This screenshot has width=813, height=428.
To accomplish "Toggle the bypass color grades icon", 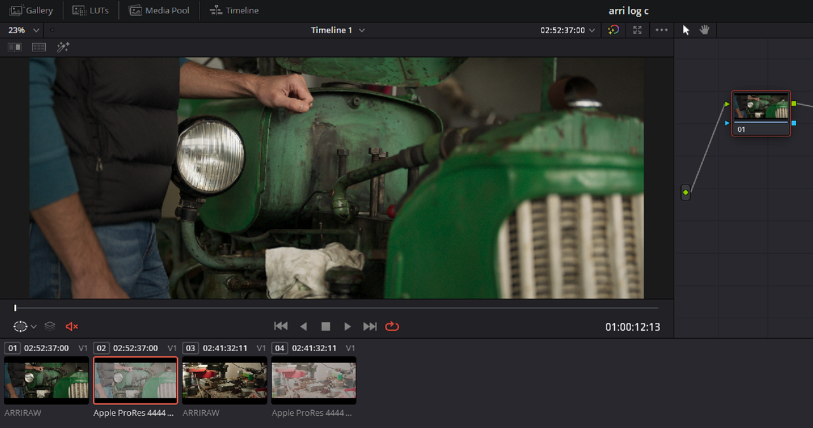I will [x=613, y=30].
